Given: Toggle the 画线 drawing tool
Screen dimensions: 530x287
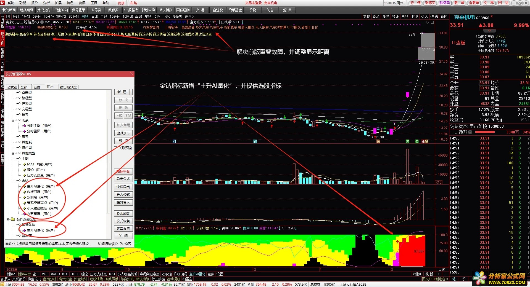Looking at the screenshot, I should tap(405, 17).
